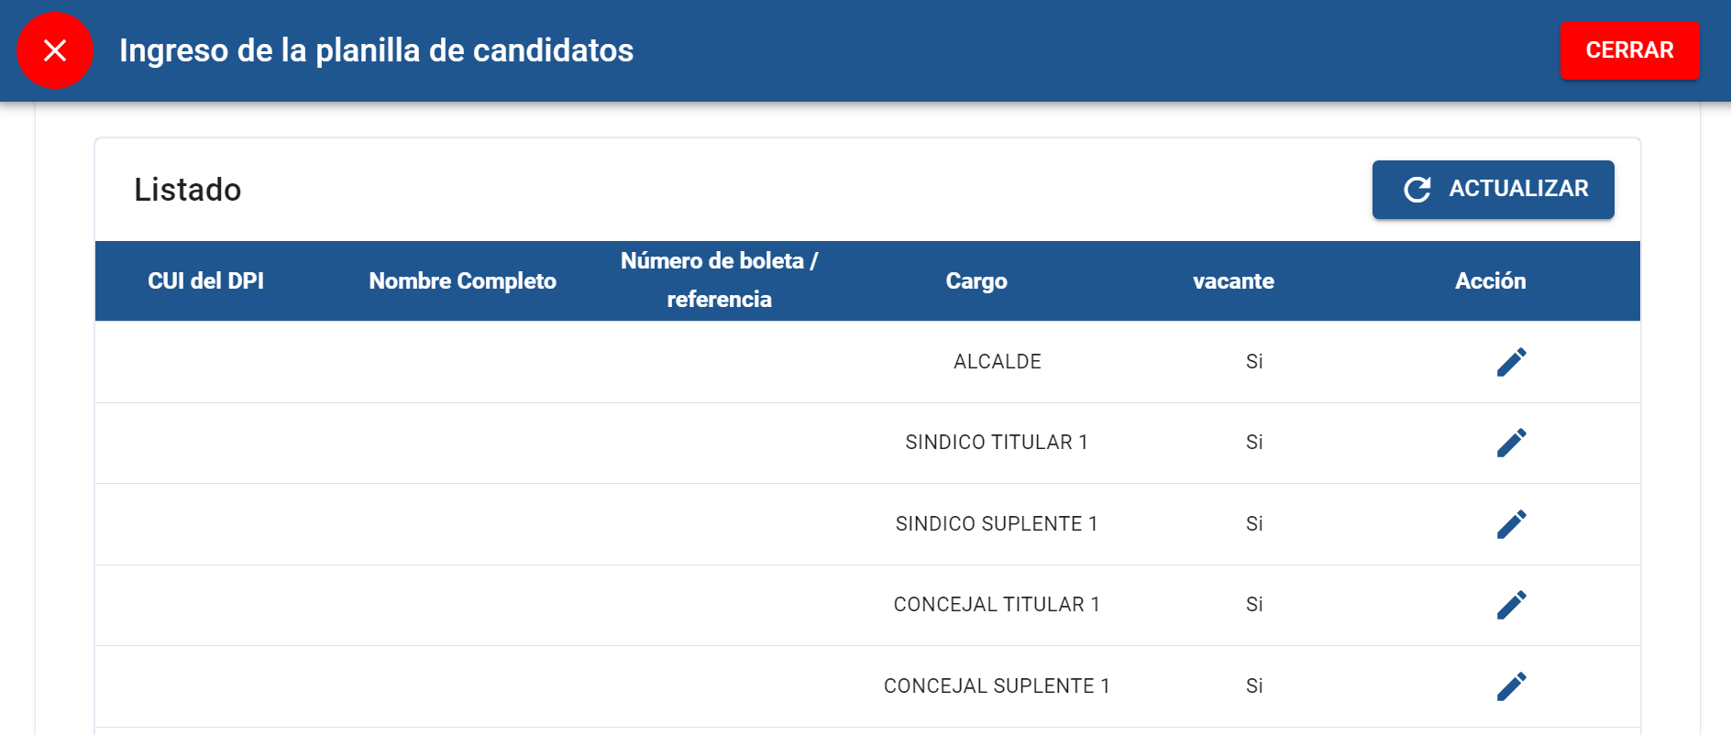Edit SINDICO SUPLENTE 1 via pencil icon
The height and width of the screenshot is (735, 1731).
click(1511, 524)
